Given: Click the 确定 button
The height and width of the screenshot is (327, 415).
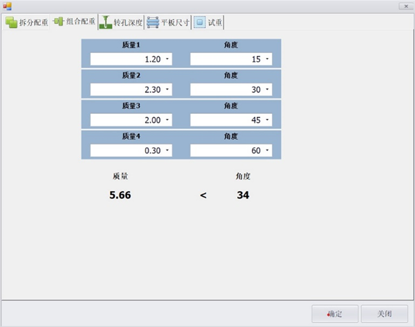Looking at the screenshot, I should (335, 314).
